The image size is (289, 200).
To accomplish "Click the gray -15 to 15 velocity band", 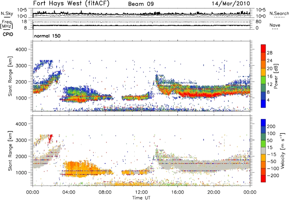I will pyautogui.click(x=263, y=151).
